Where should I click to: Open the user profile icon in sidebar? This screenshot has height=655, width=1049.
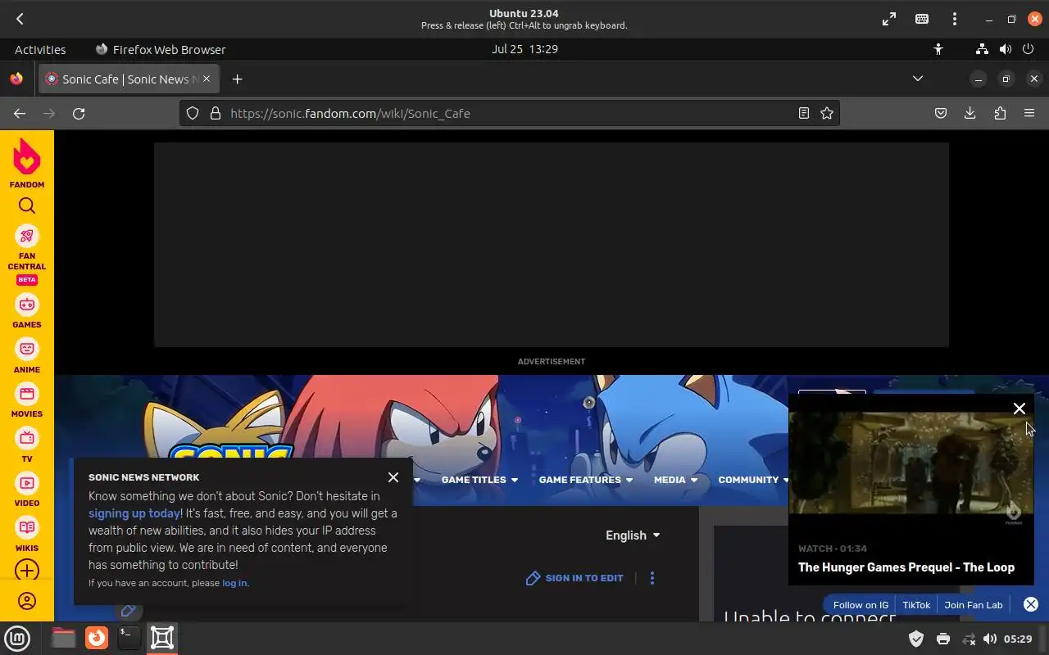point(27,601)
